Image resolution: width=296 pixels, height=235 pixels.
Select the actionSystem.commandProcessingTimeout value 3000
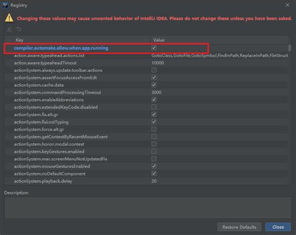coord(156,92)
